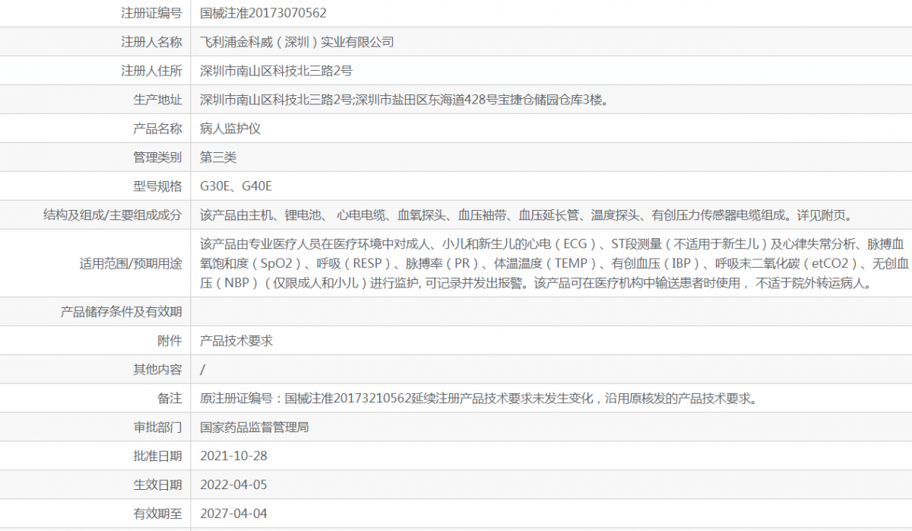Screen dimensions: 912x531
Task: Select the 注册人名称 label
Action: (x=151, y=42)
